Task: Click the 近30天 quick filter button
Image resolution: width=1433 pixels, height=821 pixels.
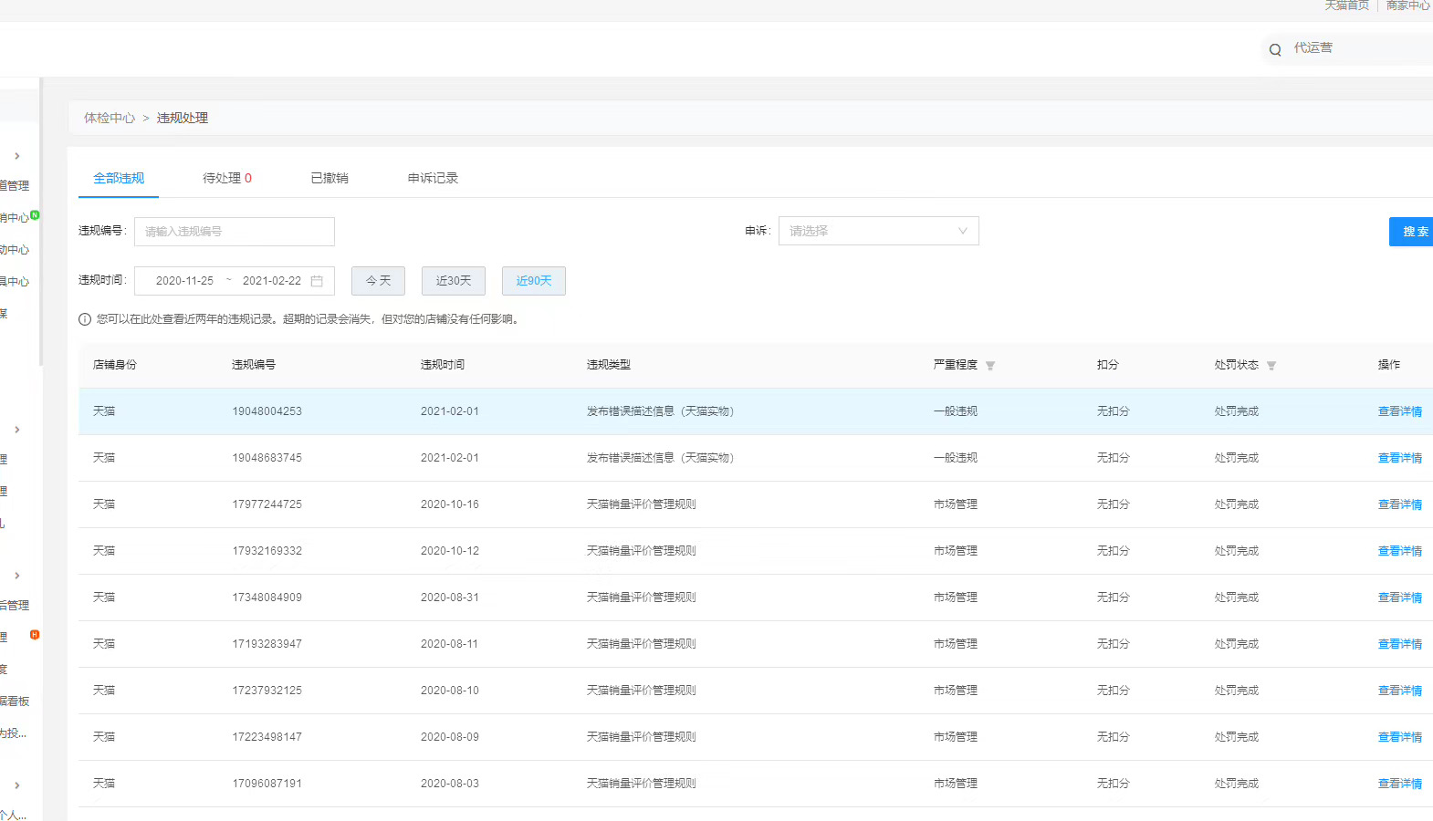Action: 454,281
